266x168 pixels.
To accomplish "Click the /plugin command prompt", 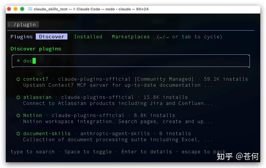I will pos(23,24).
